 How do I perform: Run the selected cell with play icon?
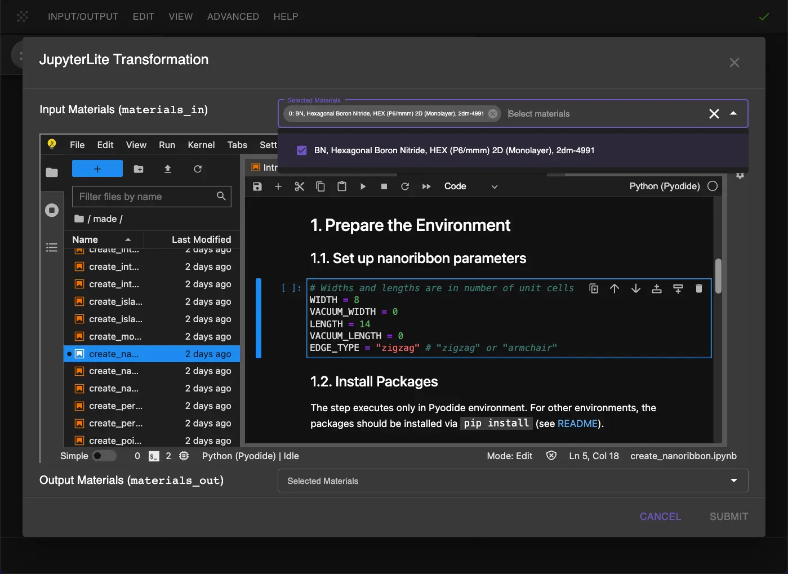(363, 186)
